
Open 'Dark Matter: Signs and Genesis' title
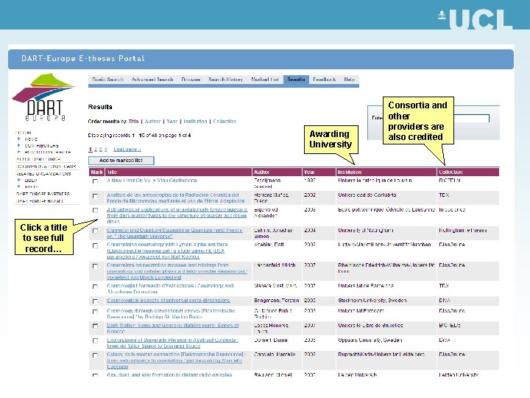[173, 328]
